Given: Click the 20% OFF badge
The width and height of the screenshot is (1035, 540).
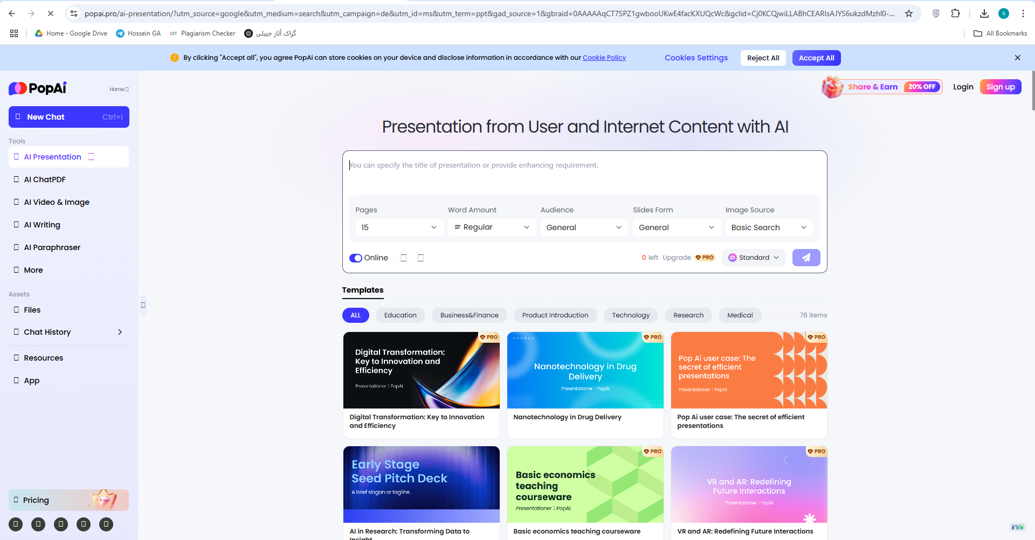Looking at the screenshot, I should [922, 87].
